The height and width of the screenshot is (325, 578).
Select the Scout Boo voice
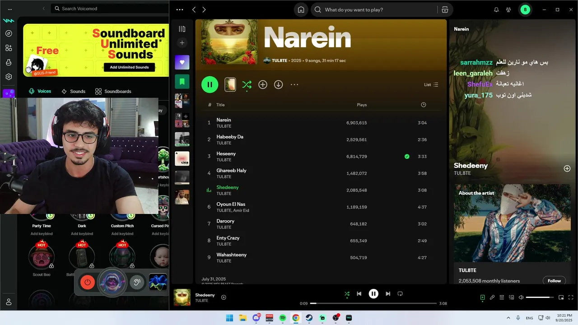(x=42, y=256)
